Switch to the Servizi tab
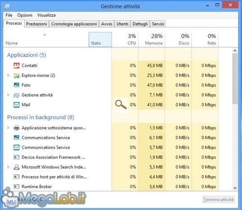 point(158,24)
